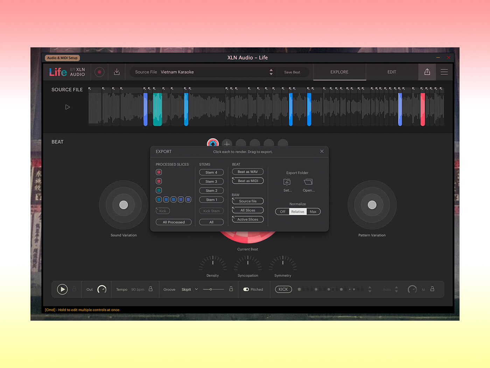Screen dimensions: 490x368
Task: Play the source file preview
Action: (68, 107)
